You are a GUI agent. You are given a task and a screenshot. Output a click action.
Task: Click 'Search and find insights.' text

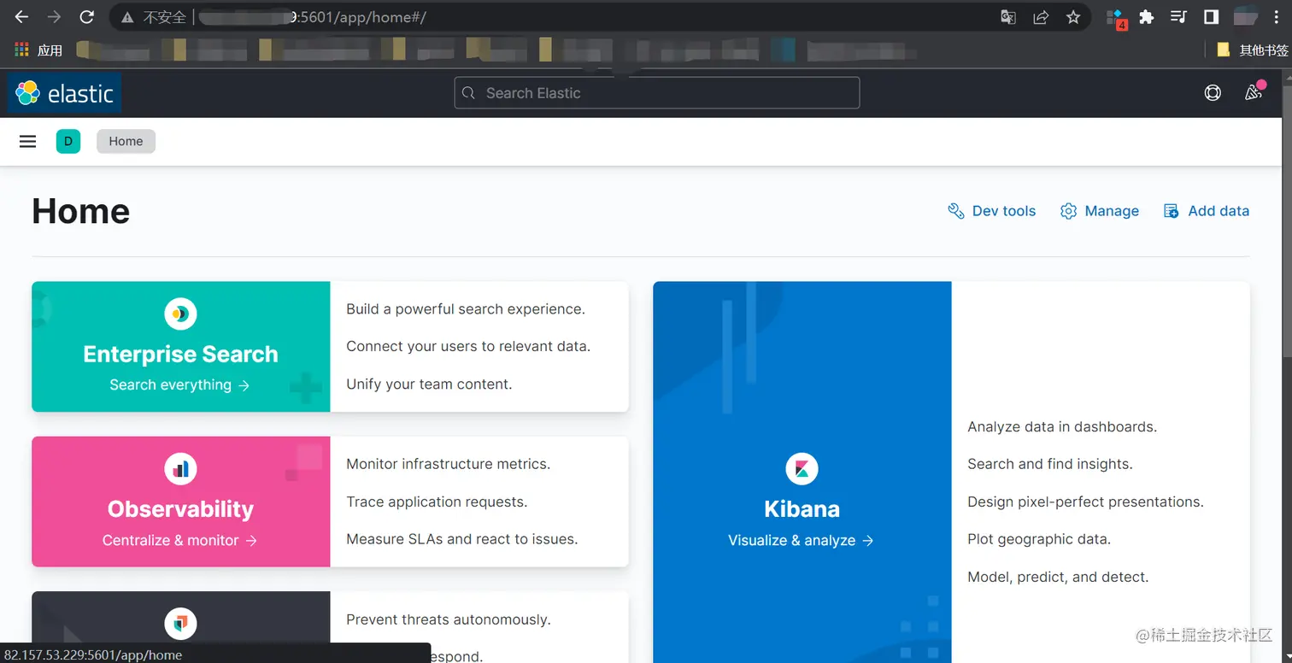point(1050,464)
